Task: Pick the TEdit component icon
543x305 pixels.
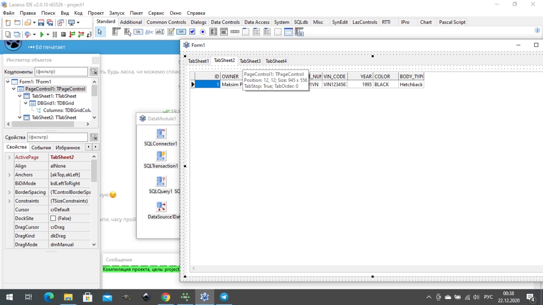Action: [160, 32]
